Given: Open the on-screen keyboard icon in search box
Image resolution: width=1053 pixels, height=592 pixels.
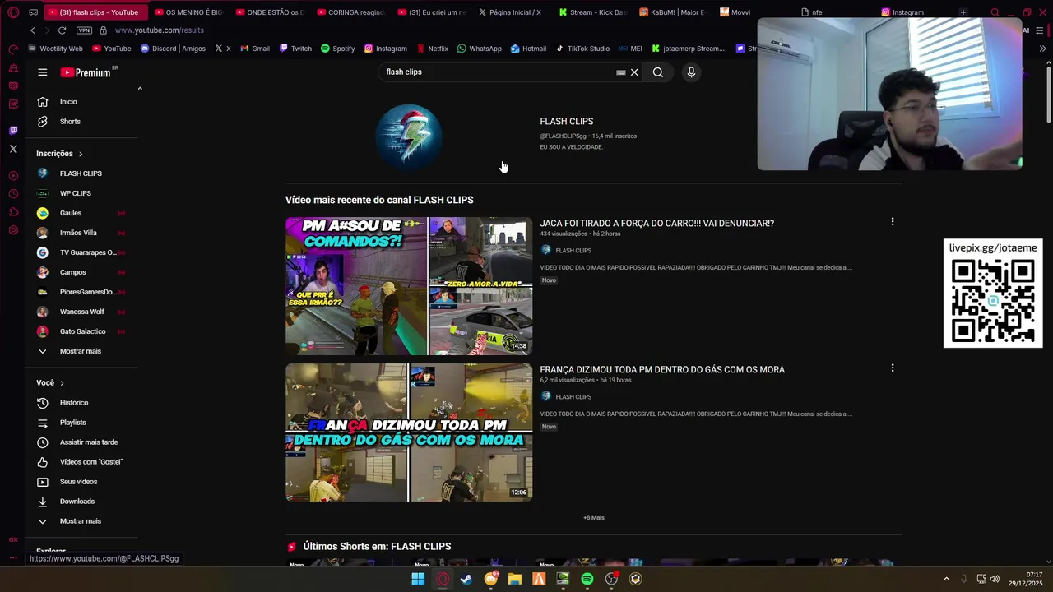Looking at the screenshot, I should click(621, 72).
